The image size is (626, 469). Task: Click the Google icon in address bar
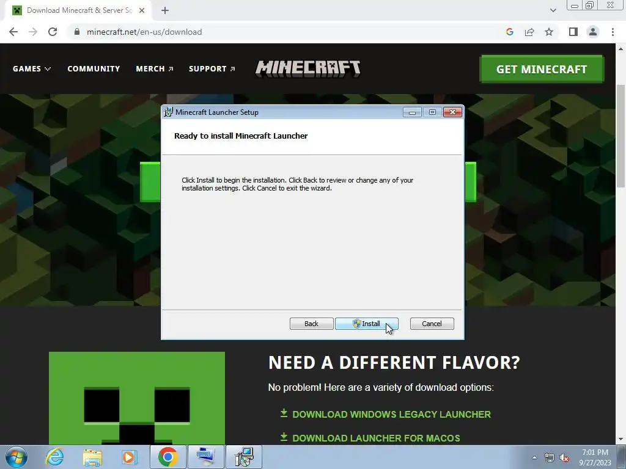pos(509,32)
